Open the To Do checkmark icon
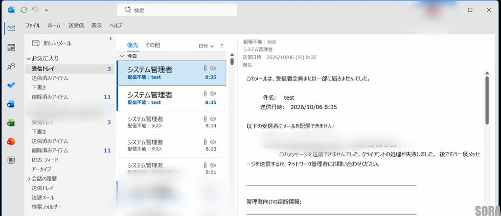This screenshot has width=501, height=216. click(x=11, y=85)
